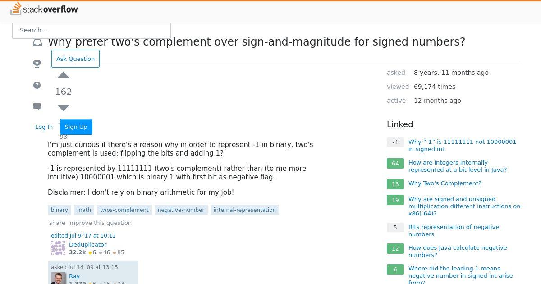Open the site switcher chat icon
This screenshot has height=284, width=541.
(37, 106)
